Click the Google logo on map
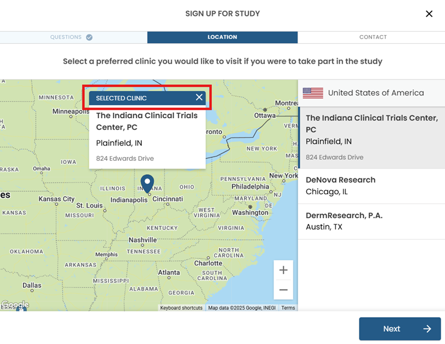Image resolution: width=445 pixels, height=344 pixels. pyautogui.click(x=15, y=305)
